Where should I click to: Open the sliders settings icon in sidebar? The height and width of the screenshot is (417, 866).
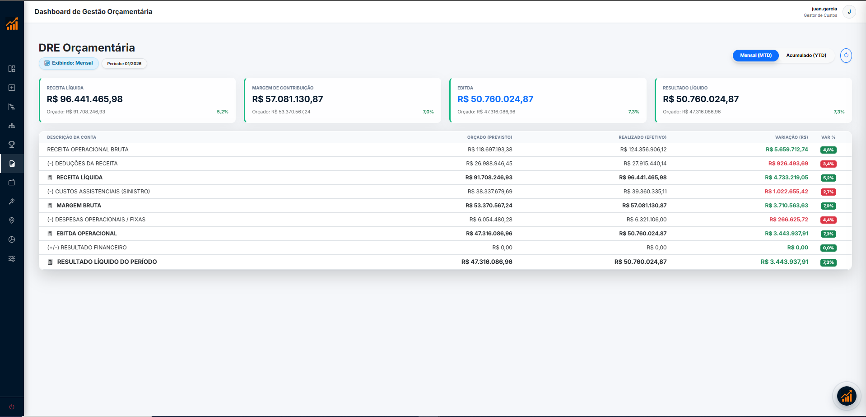(12, 258)
